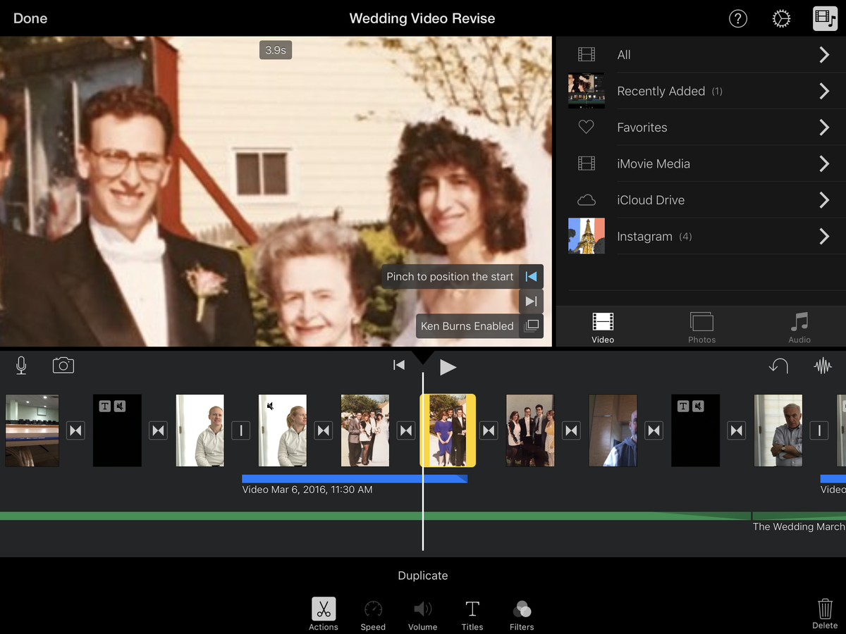Toggle the media library browser icon
Screen dimensions: 846x634
[825, 18]
